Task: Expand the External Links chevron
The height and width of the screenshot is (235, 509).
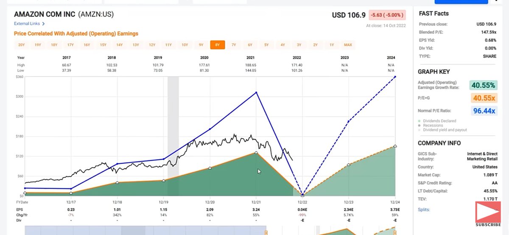Action: pyautogui.click(x=43, y=24)
